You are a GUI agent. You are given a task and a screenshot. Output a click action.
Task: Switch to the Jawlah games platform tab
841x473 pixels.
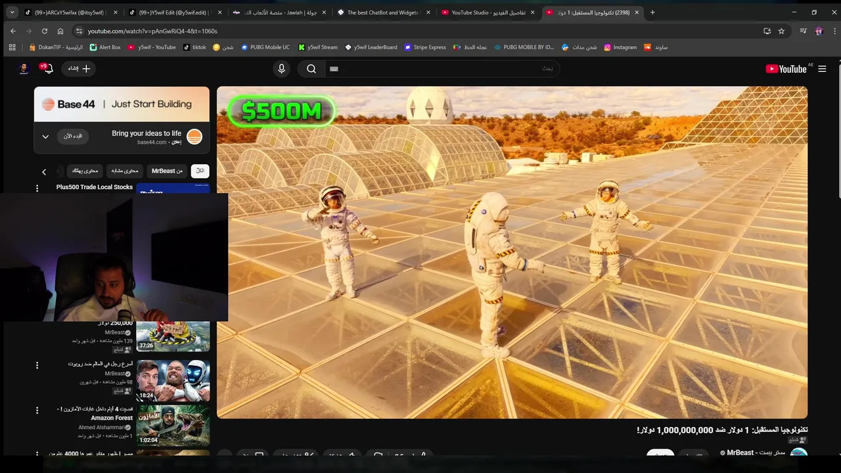[279, 12]
